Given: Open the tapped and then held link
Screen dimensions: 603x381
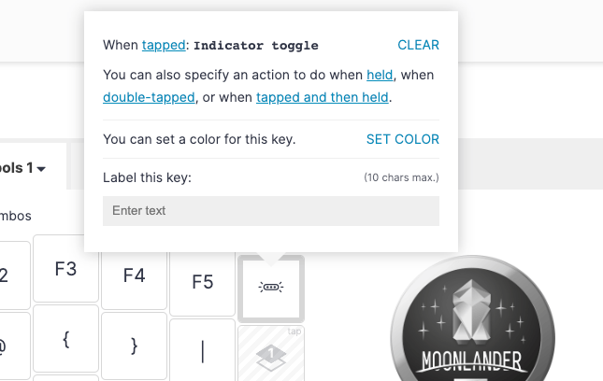Looking at the screenshot, I should pos(323,97).
